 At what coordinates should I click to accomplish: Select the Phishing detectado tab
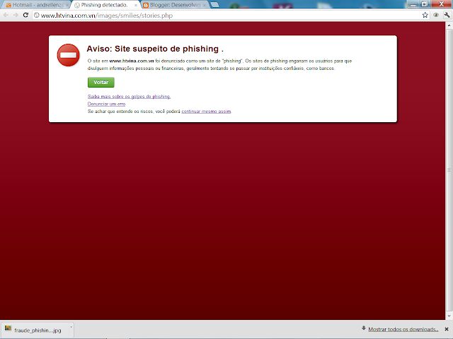click(104, 5)
